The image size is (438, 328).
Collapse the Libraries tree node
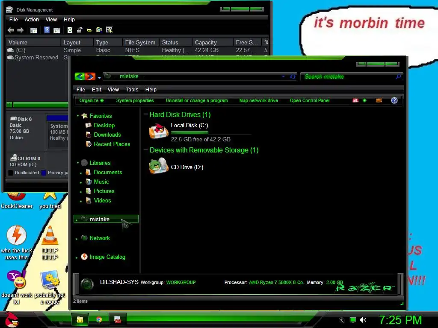click(78, 163)
